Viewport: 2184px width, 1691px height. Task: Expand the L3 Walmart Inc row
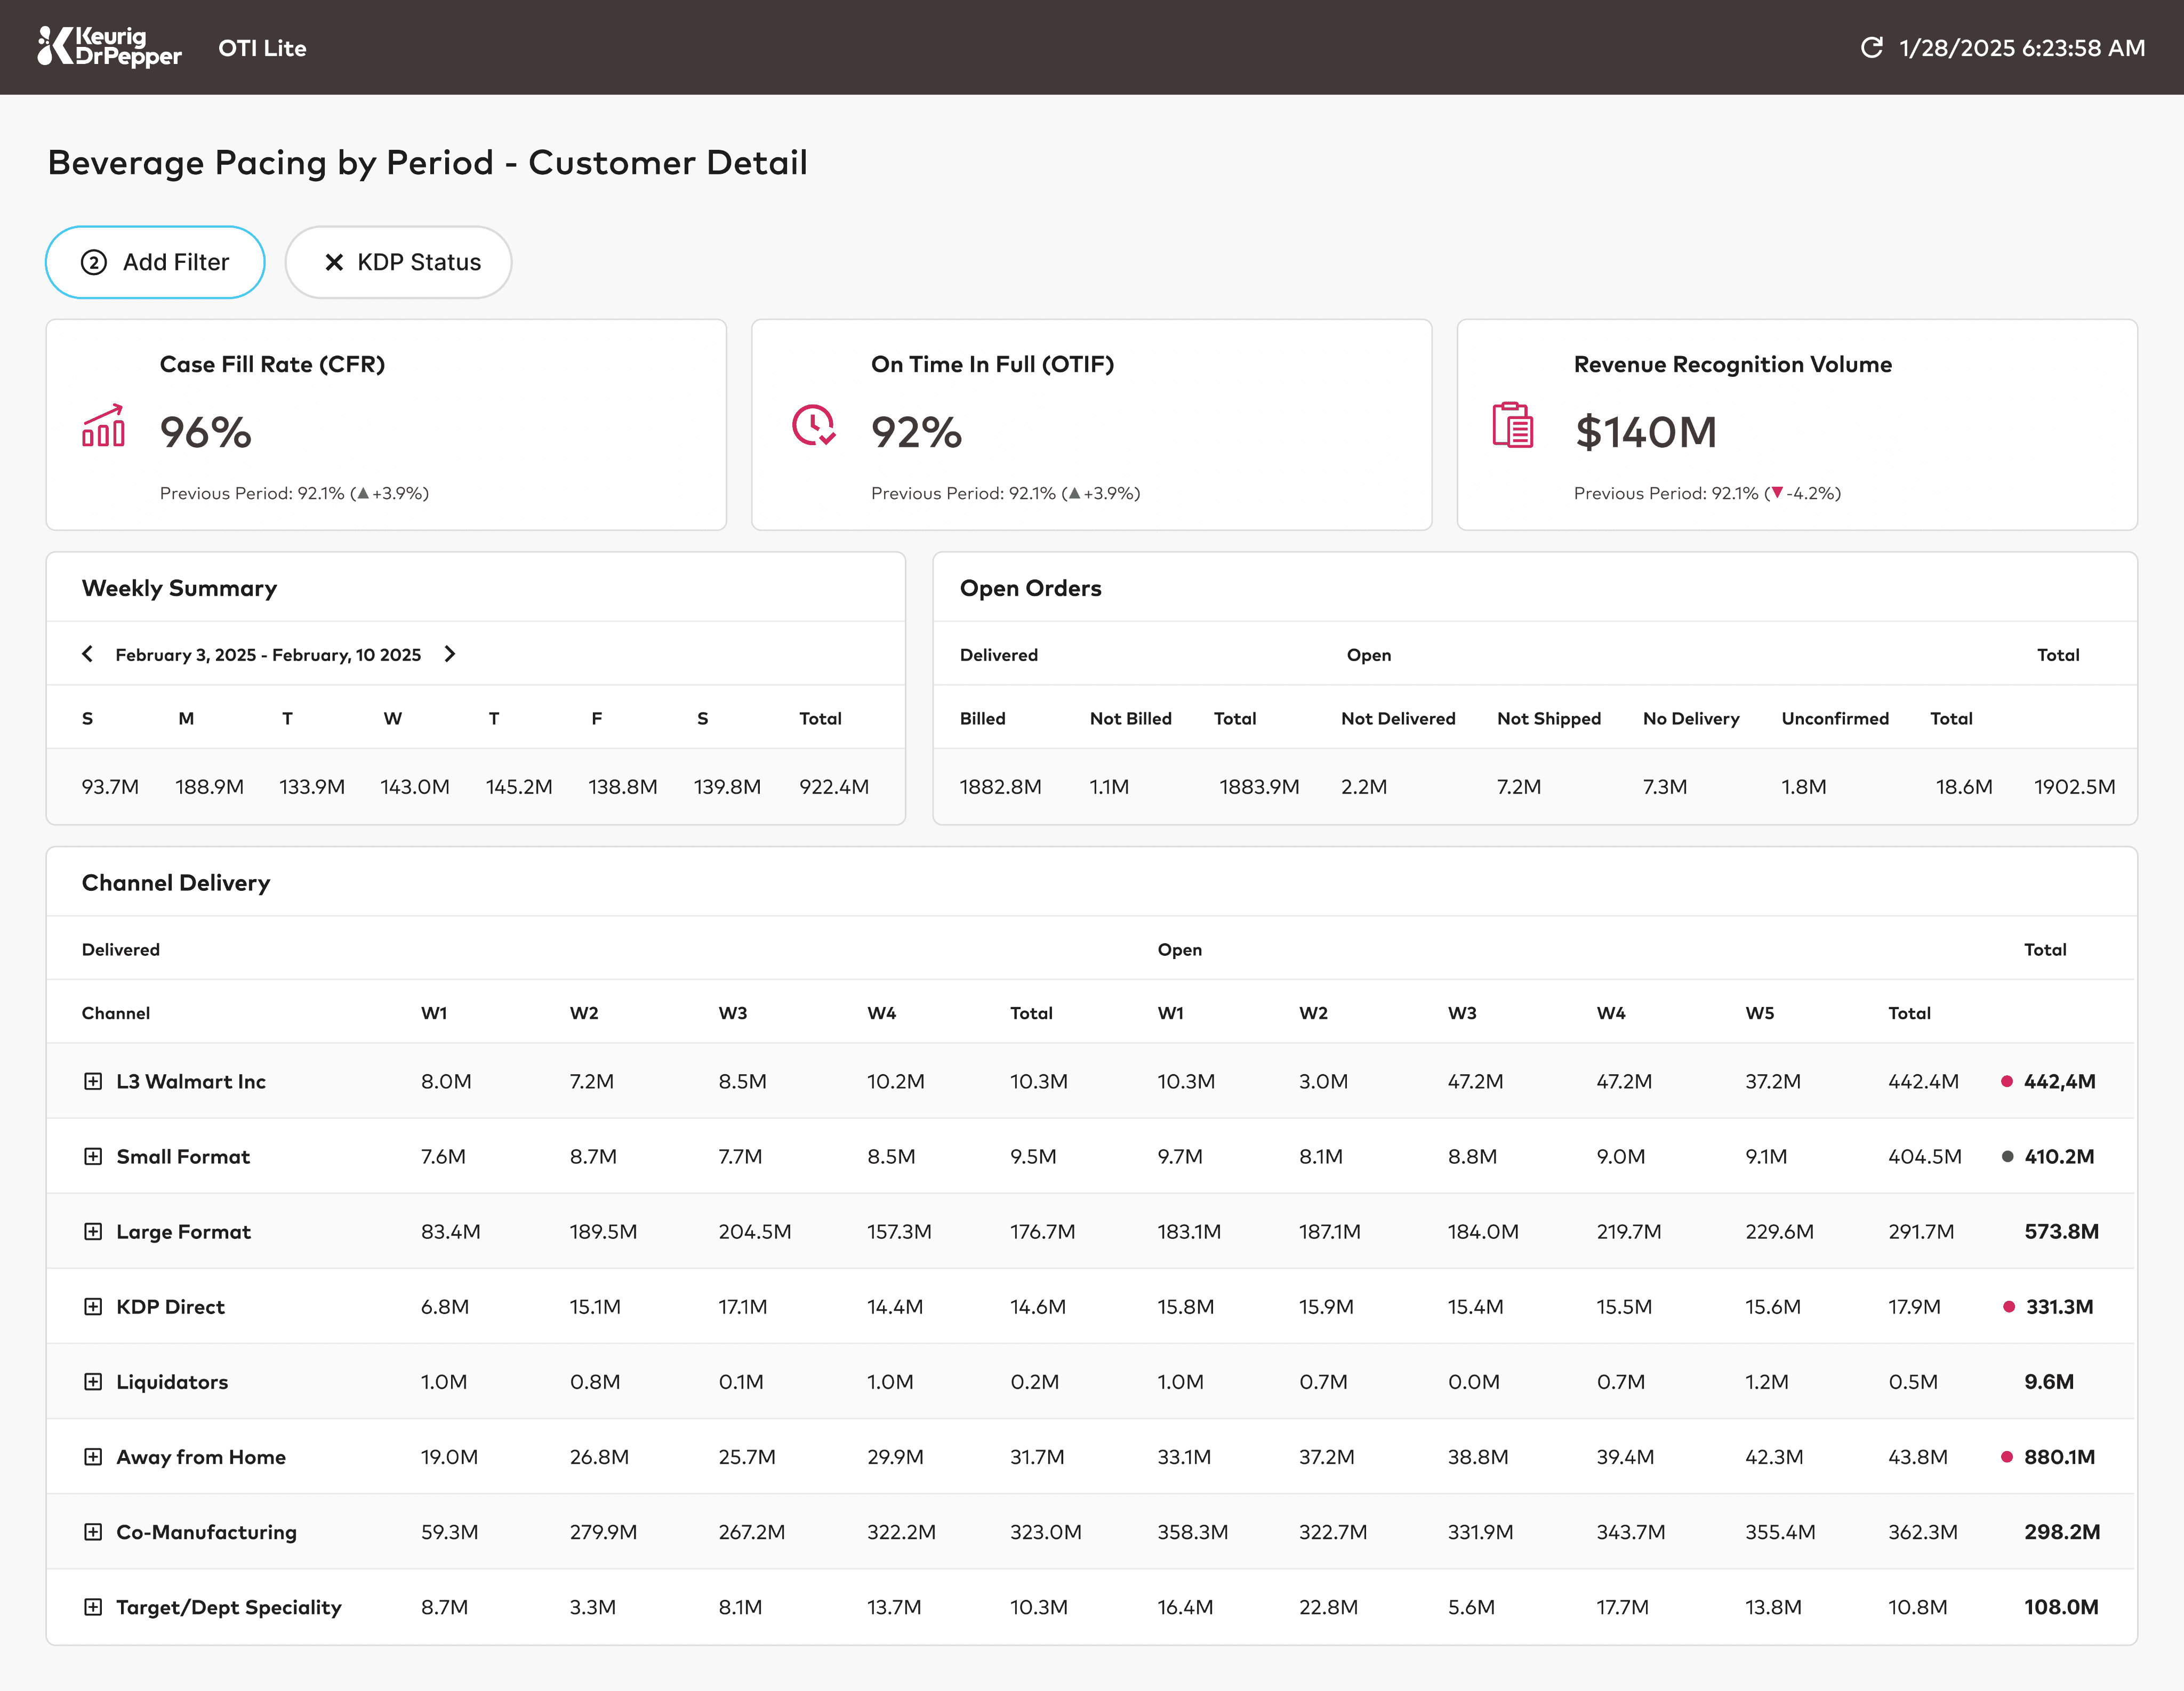93,1081
